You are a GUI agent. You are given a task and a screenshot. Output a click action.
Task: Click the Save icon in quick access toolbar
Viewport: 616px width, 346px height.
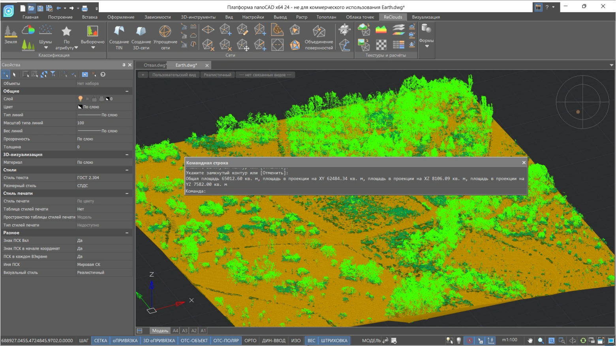click(40, 8)
